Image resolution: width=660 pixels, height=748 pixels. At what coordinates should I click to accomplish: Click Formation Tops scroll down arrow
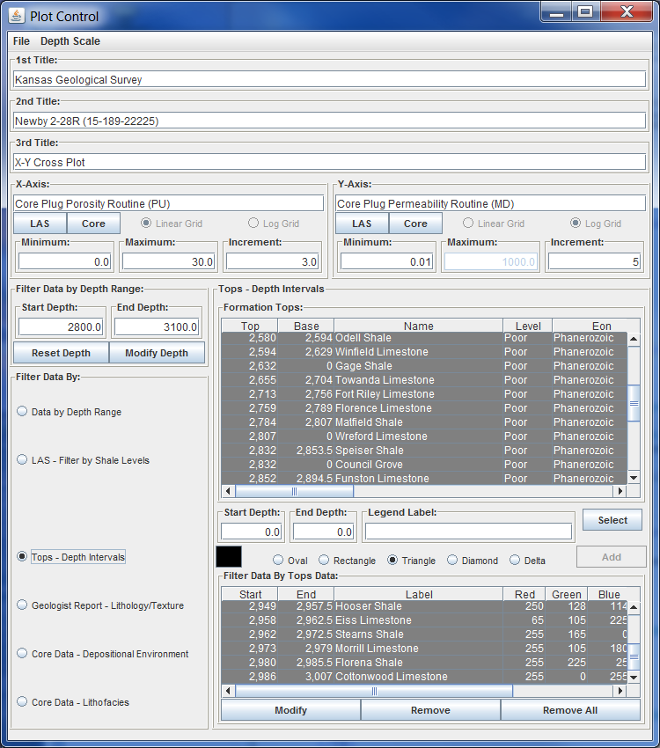[634, 478]
